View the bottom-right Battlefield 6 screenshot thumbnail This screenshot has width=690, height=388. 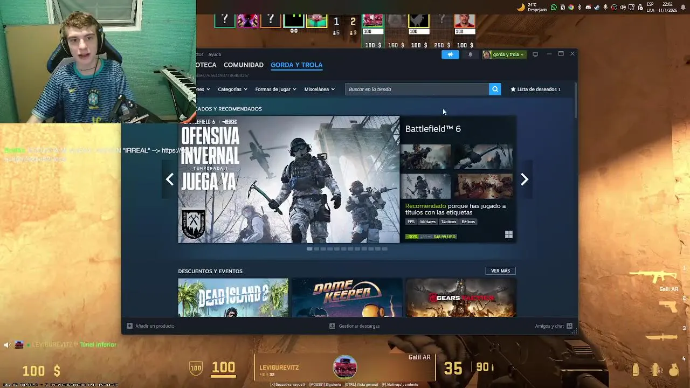point(483,186)
